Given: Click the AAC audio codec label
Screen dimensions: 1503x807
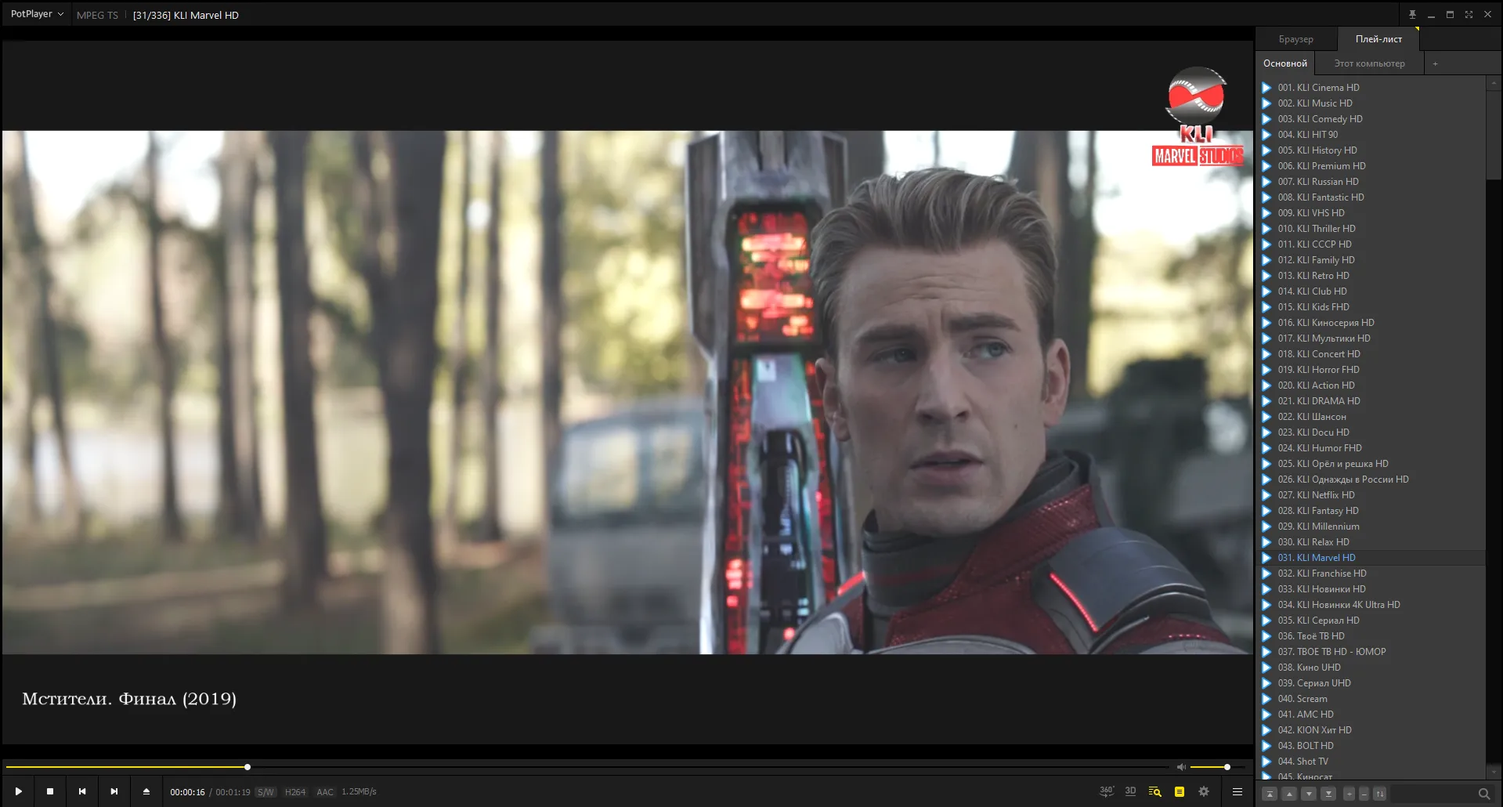Looking at the screenshot, I should pyautogui.click(x=325, y=792).
